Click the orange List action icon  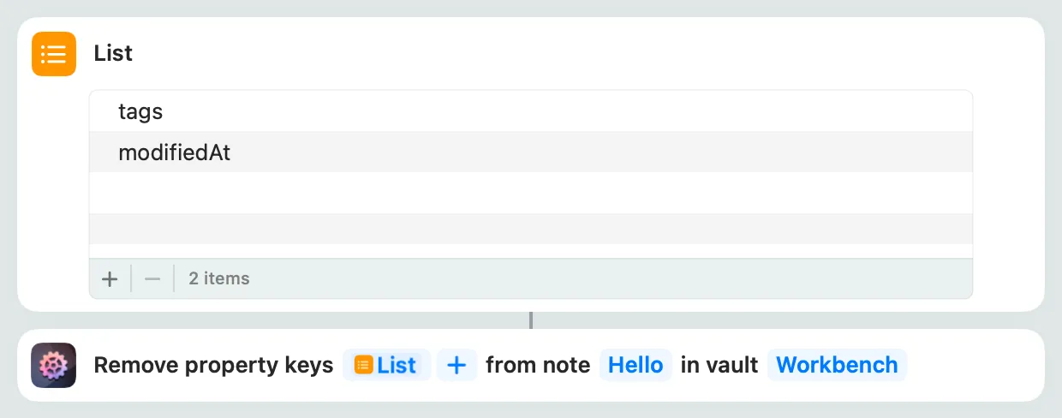(54, 54)
